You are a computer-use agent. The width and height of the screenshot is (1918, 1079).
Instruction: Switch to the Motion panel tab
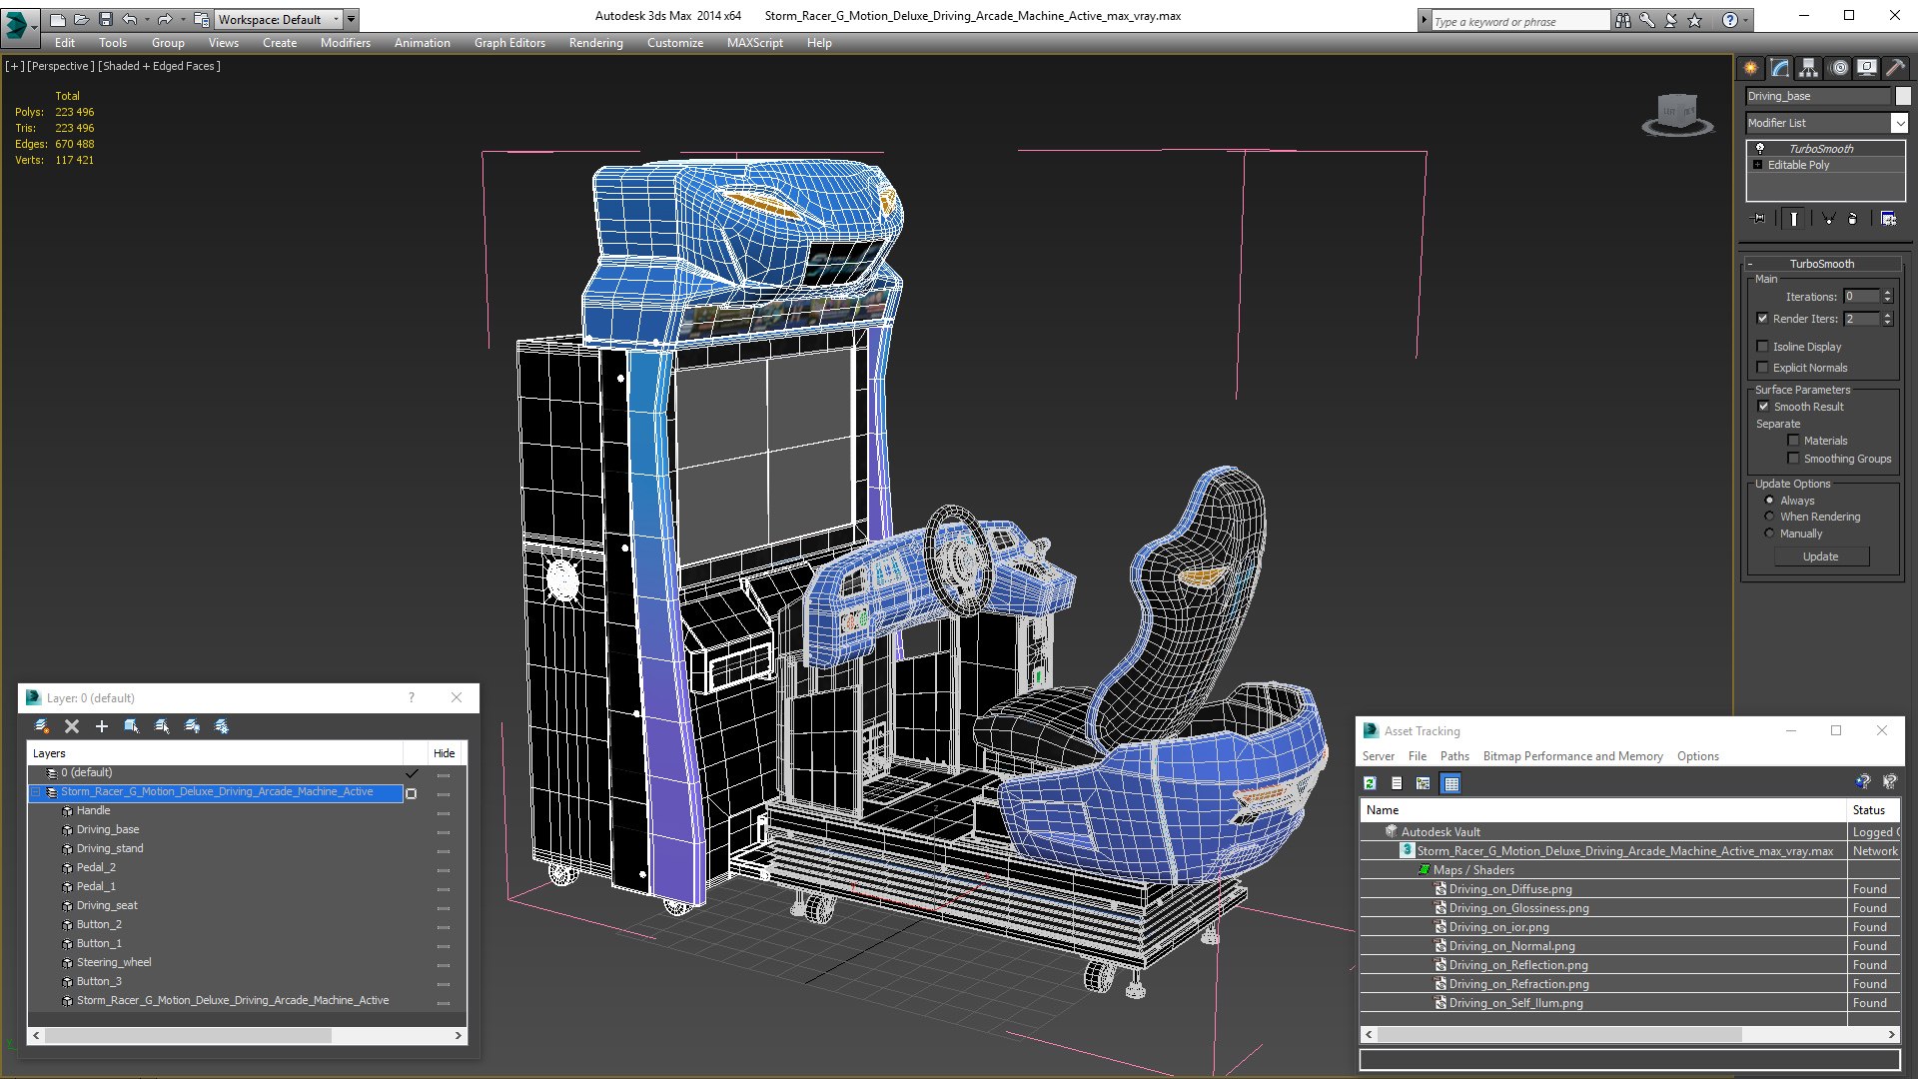pyautogui.click(x=1838, y=68)
